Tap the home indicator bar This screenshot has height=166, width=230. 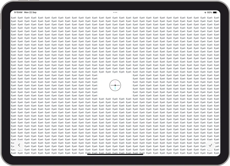(115, 154)
